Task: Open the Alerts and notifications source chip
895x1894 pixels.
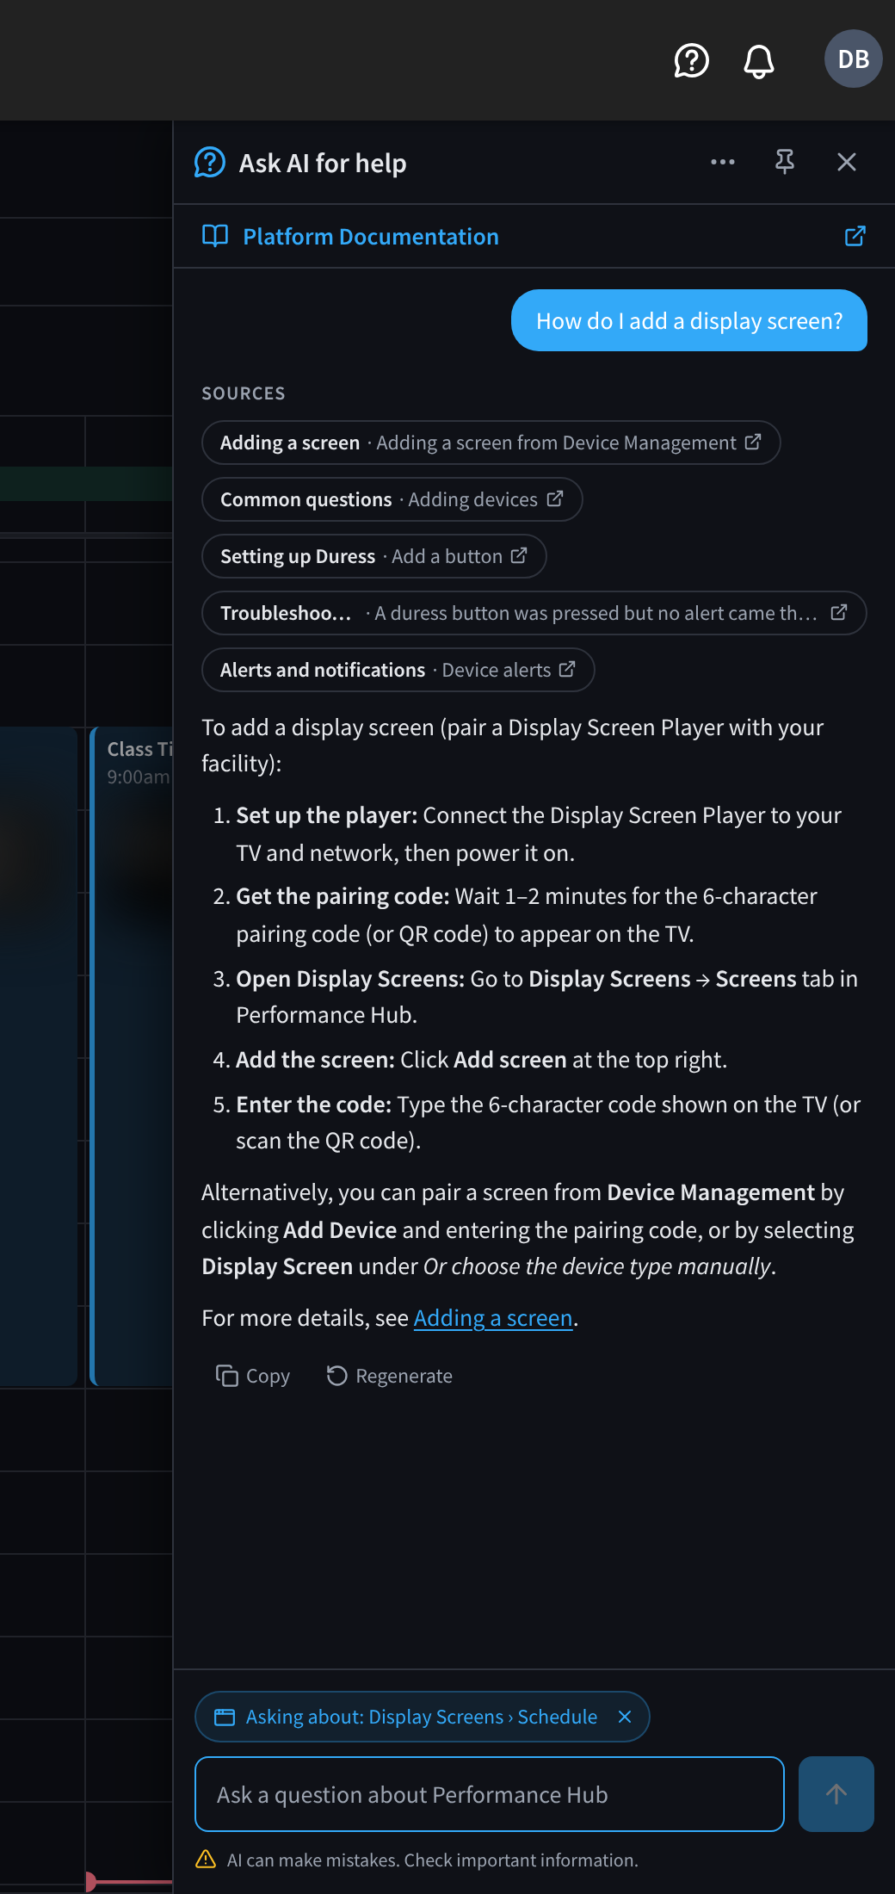Action: point(398,670)
